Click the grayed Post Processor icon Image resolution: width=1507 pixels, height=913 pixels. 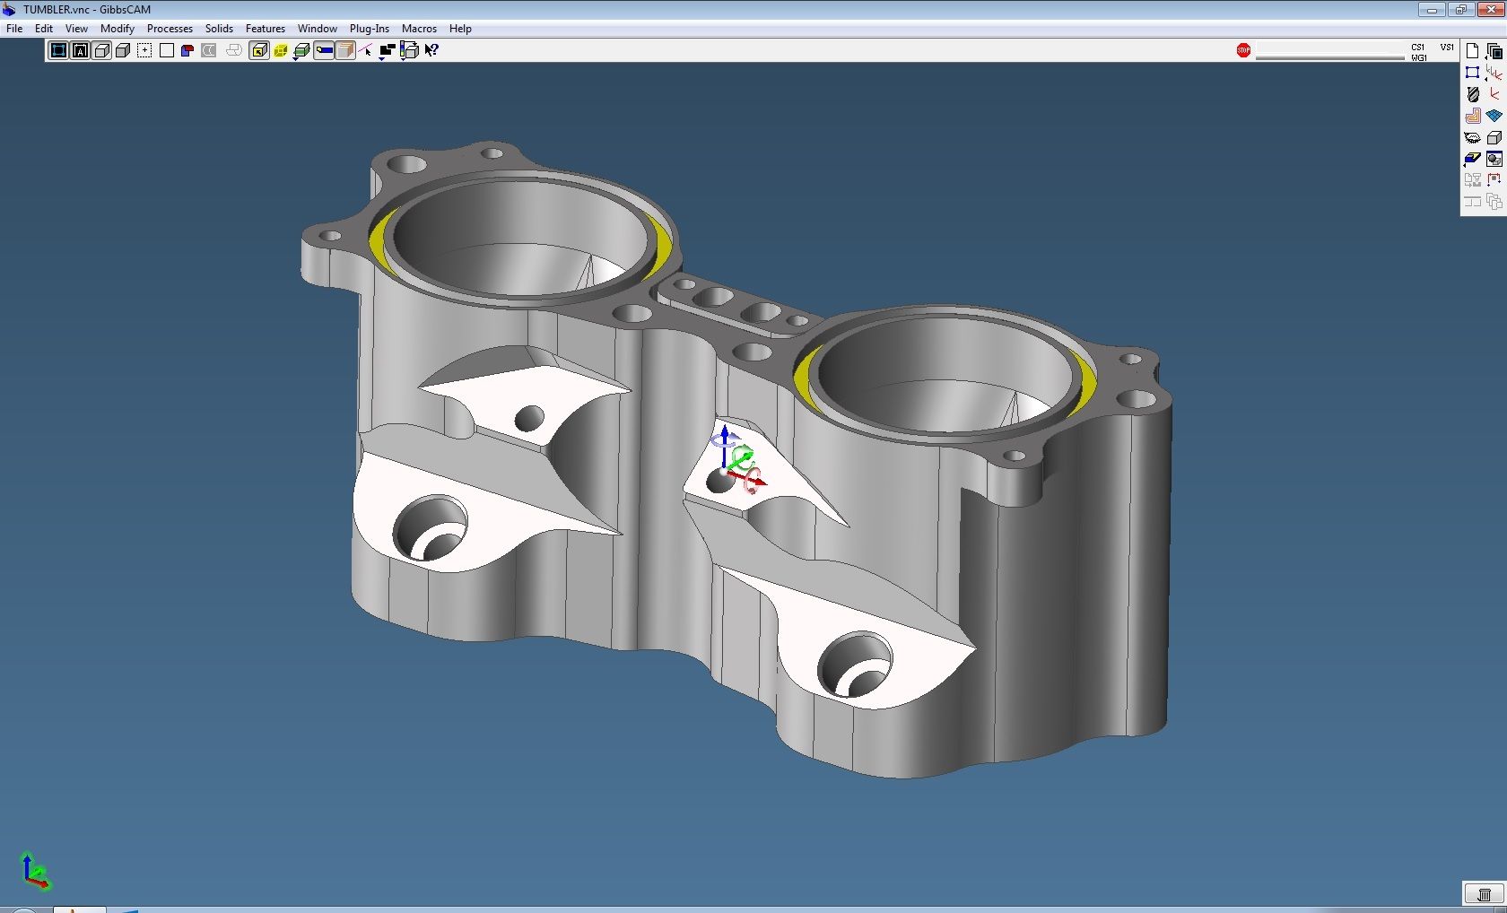[x=1472, y=180]
